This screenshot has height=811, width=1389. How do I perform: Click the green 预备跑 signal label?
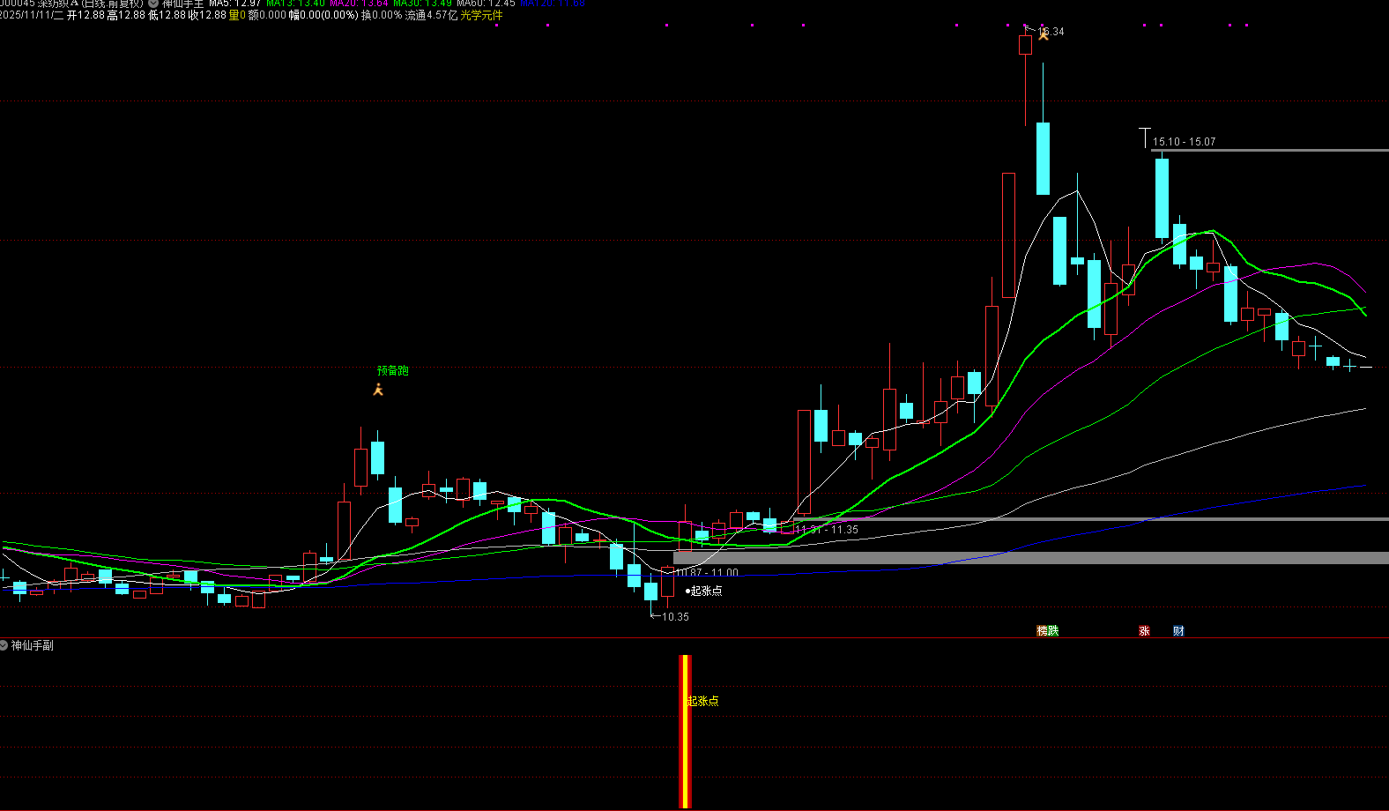(393, 371)
